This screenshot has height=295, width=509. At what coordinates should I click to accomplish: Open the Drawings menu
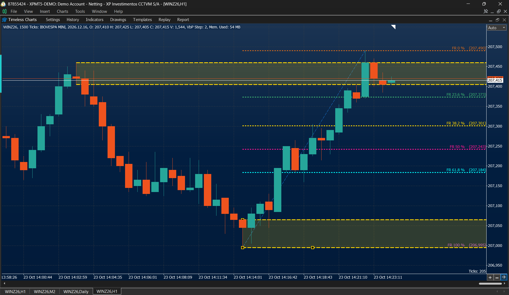(118, 20)
